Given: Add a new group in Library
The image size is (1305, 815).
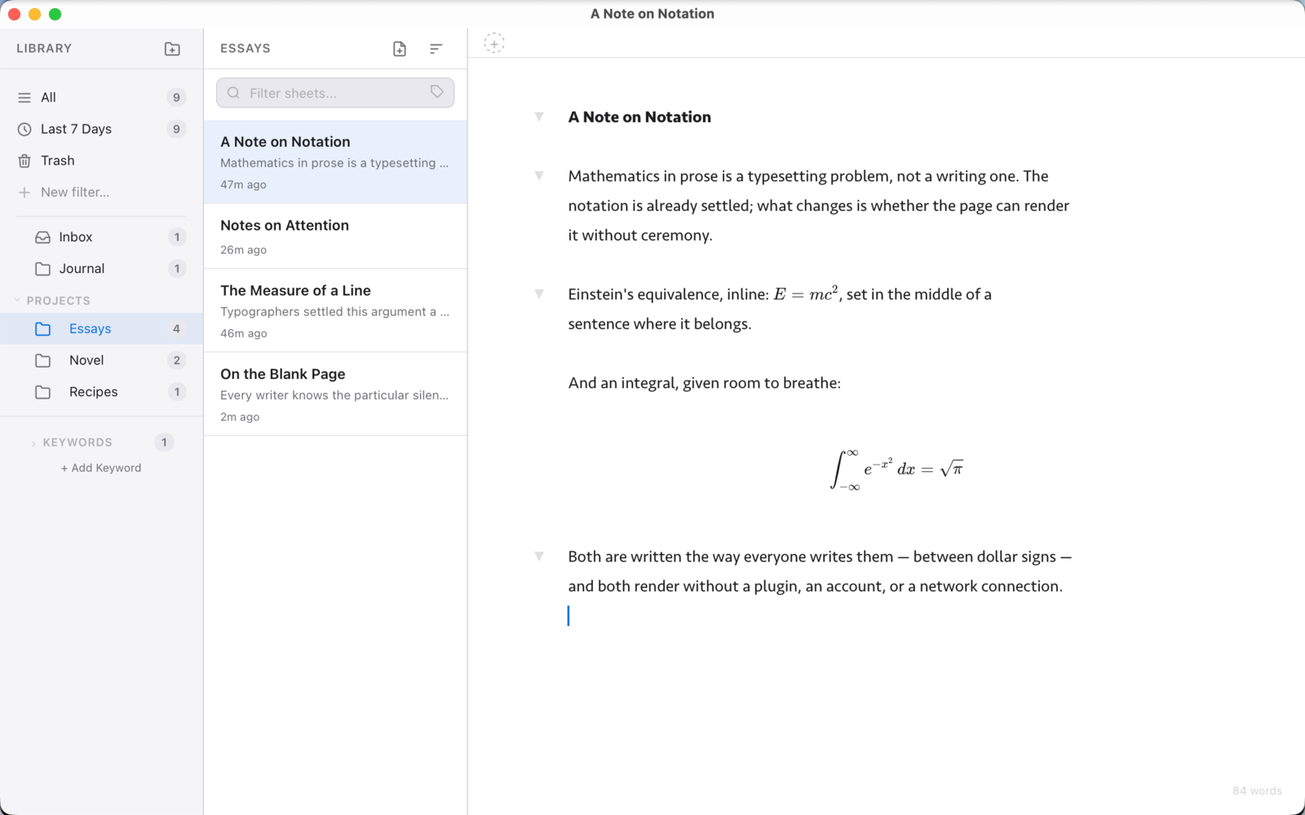Looking at the screenshot, I should 172,49.
